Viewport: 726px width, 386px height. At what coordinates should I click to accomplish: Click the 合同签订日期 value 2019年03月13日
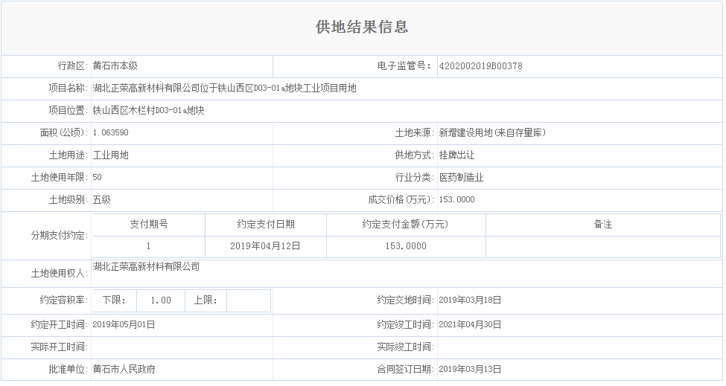pyautogui.click(x=470, y=370)
